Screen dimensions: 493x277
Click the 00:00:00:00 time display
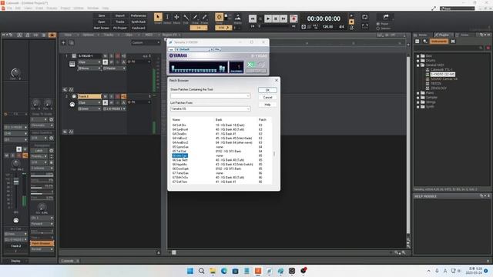point(324,18)
